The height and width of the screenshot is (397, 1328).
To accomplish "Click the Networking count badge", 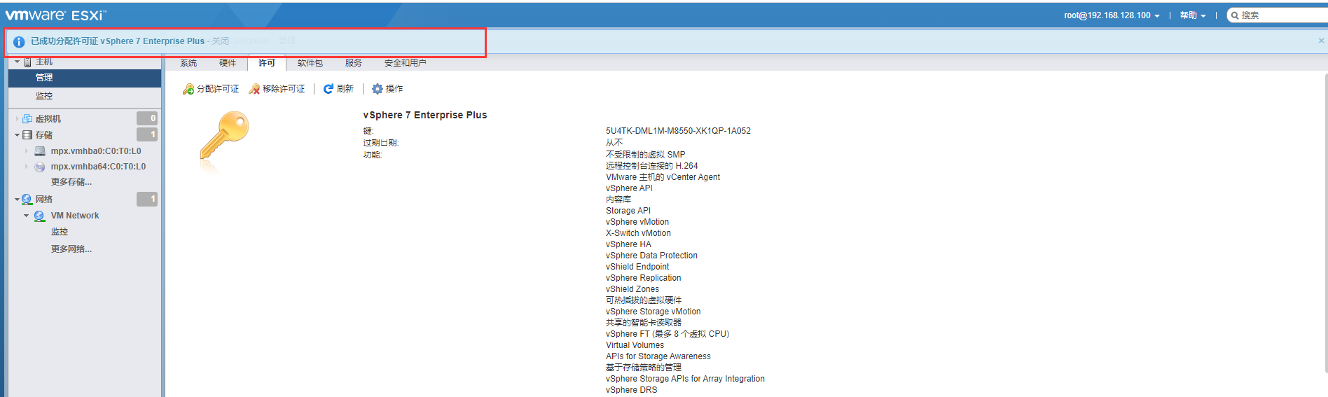I will [x=147, y=199].
